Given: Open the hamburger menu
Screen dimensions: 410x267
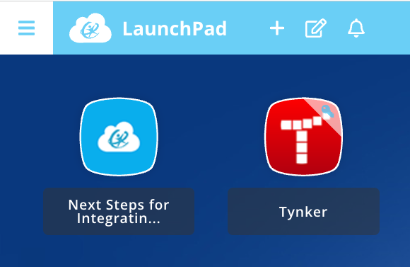Looking at the screenshot, I should point(26,28).
